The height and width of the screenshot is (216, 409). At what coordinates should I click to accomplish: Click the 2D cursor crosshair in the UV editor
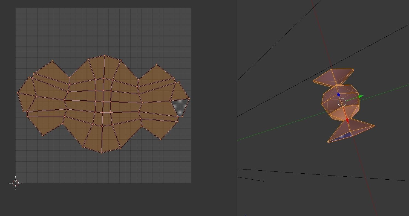pyautogui.click(x=16, y=183)
